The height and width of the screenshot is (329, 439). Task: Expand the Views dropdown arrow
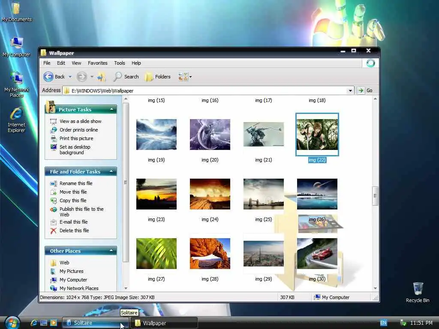pos(191,77)
